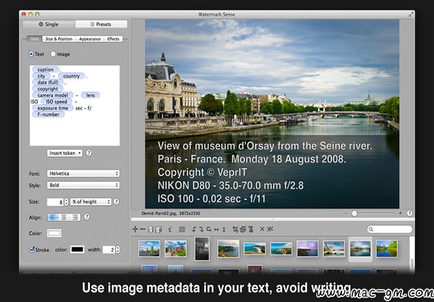434x302 pixels.
Task: Switch to Presets mode tab
Action: pyautogui.click(x=101, y=24)
